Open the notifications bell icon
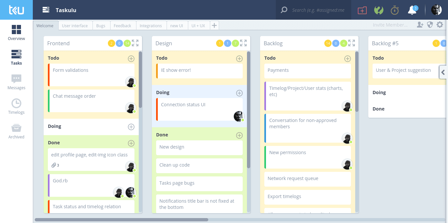Screen dimensions: 448x223 point(412,10)
